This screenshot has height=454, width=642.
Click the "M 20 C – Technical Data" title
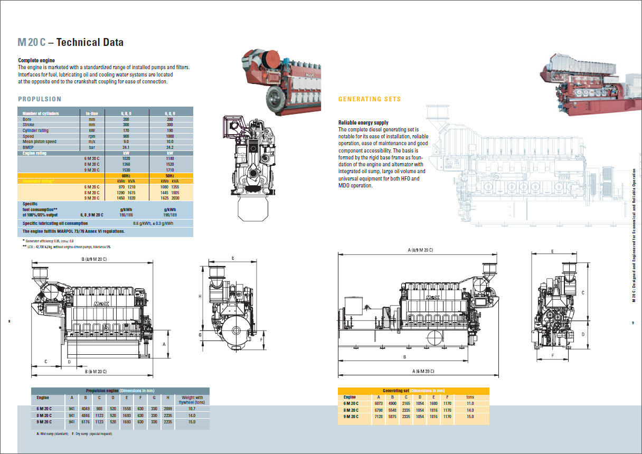pyautogui.click(x=71, y=43)
